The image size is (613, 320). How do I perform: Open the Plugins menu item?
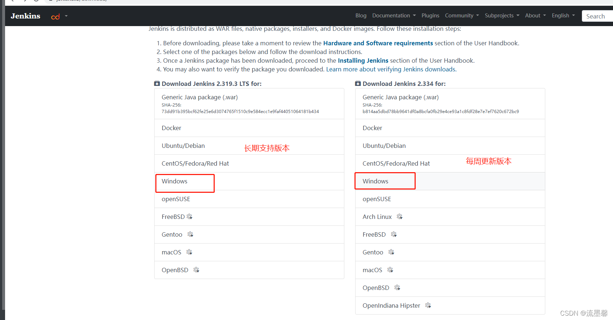(430, 16)
